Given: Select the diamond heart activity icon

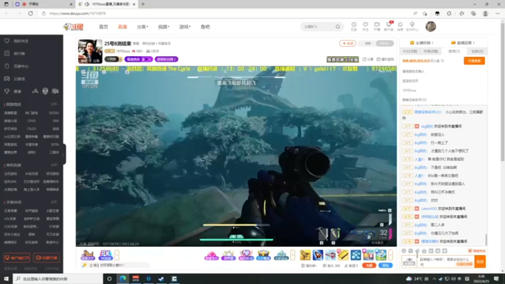Looking at the screenshot, I should pyautogui.click(x=246, y=255).
